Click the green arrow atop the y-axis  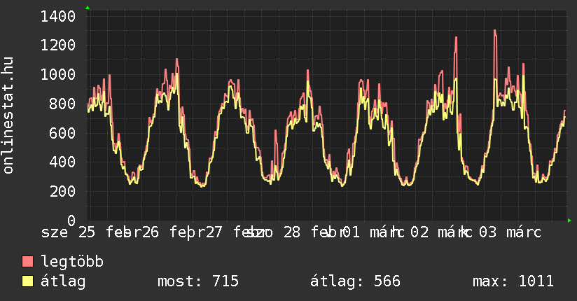coord(88,8)
